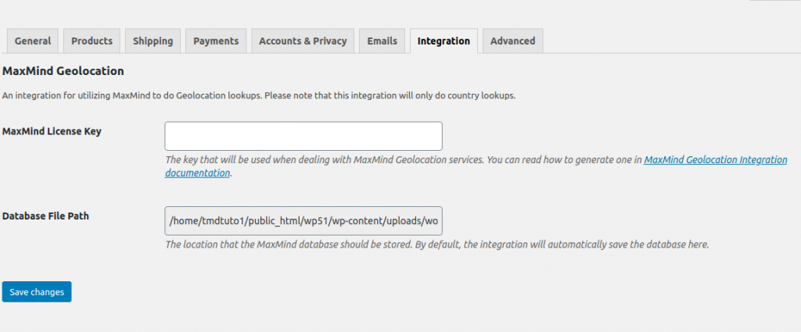The width and height of the screenshot is (801, 332).
Task: Click the MaxMind Geolocation section heading
Action: pyautogui.click(x=63, y=71)
